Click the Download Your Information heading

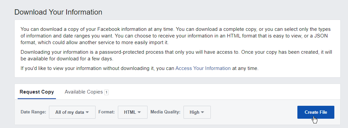click(58, 12)
